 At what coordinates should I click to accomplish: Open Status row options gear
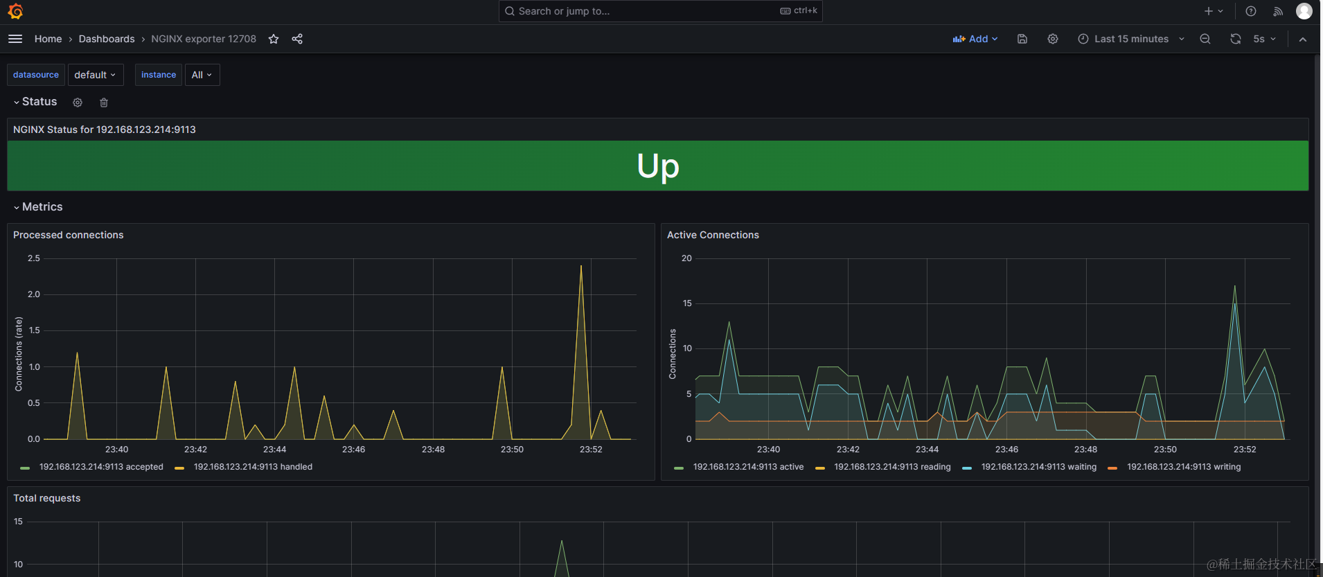click(78, 103)
